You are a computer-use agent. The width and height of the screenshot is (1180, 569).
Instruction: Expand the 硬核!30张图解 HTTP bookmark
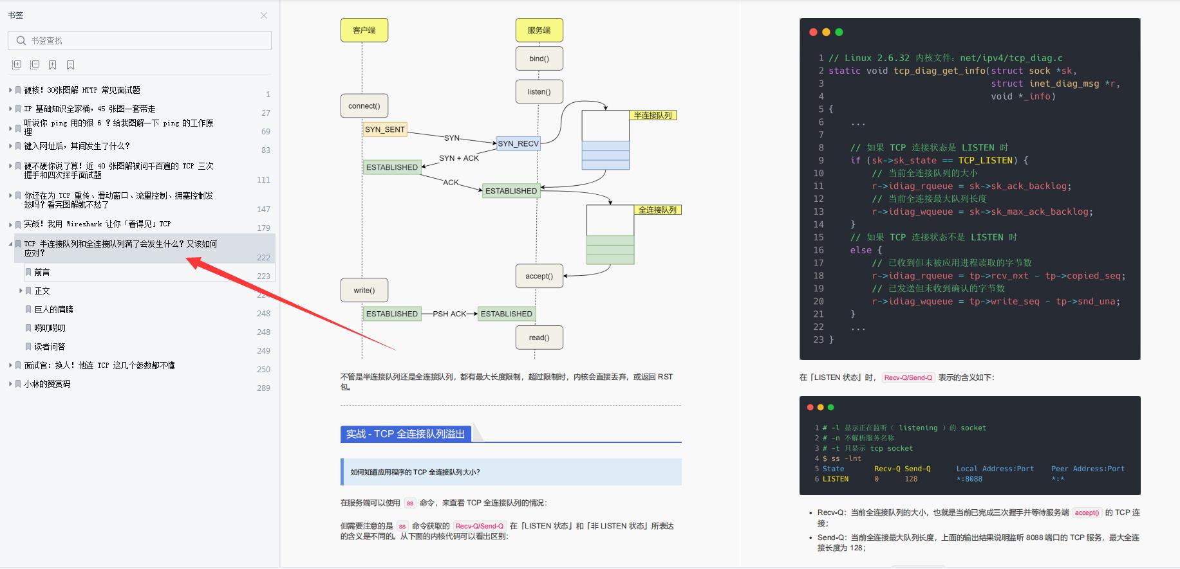point(10,91)
